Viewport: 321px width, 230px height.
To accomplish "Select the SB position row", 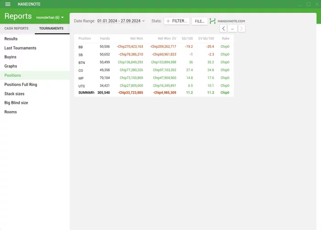I will pos(154,55).
